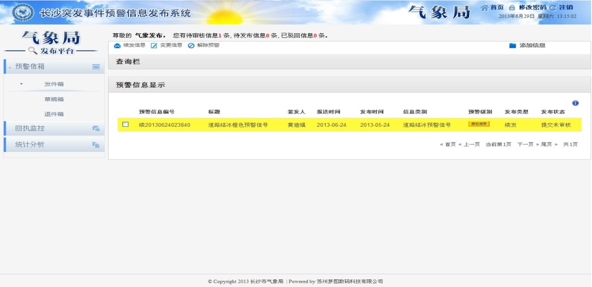This screenshot has width=592, height=287.
Task: Click the orange 橙色预警 level badge
Action: (x=478, y=124)
